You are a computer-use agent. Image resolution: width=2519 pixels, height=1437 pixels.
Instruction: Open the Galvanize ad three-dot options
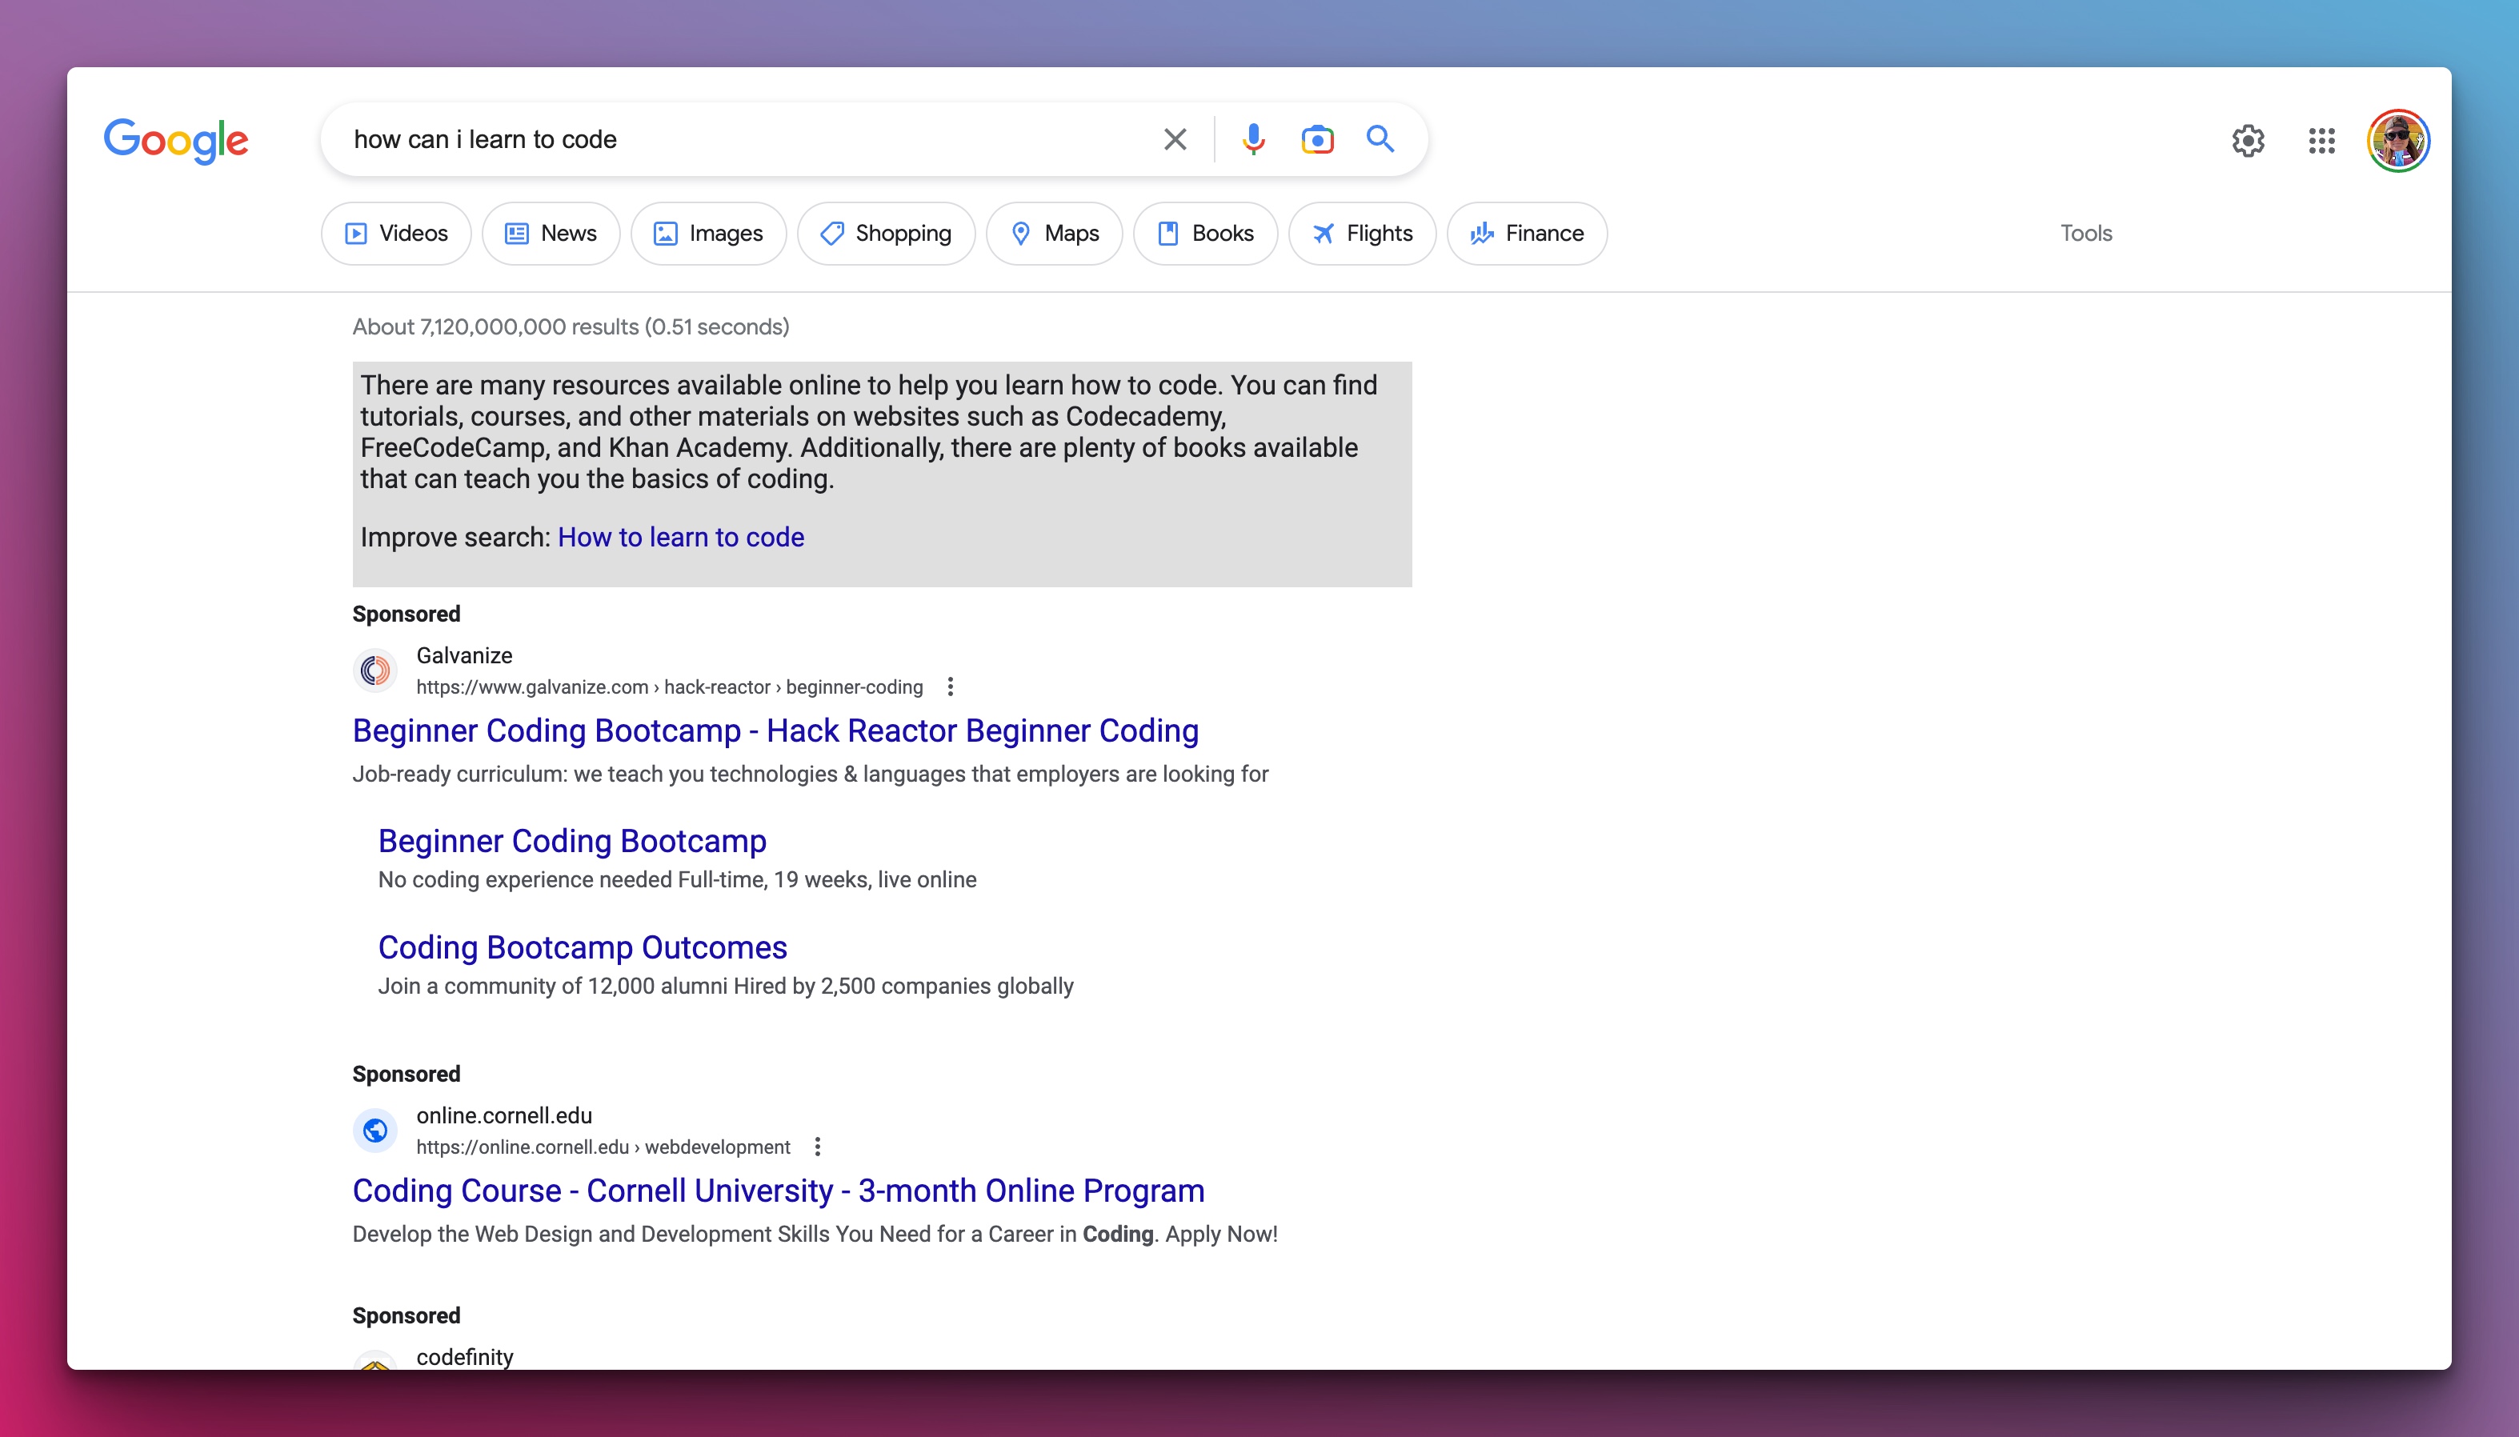[950, 686]
